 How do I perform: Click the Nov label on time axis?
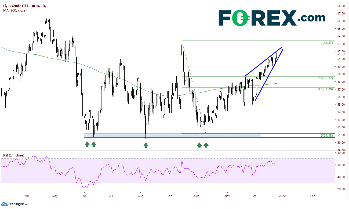point(227,196)
